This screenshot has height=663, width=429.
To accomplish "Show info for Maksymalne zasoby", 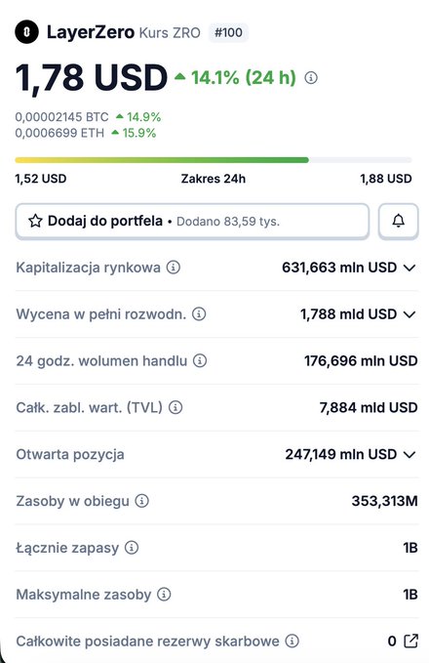I will pyautogui.click(x=164, y=594).
